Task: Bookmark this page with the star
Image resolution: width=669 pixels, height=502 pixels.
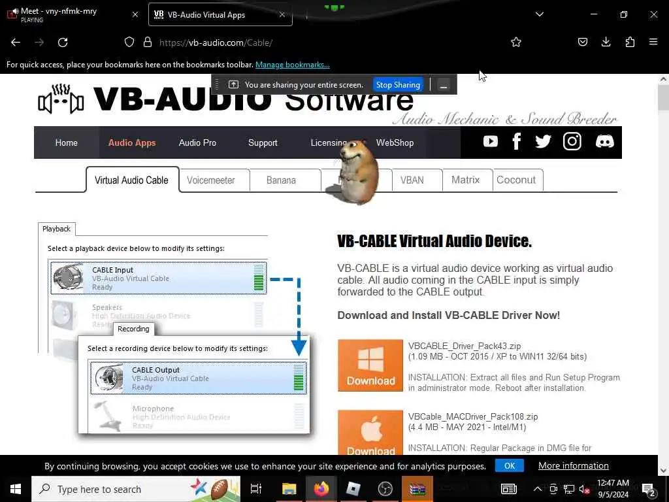Action: pyautogui.click(x=516, y=42)
